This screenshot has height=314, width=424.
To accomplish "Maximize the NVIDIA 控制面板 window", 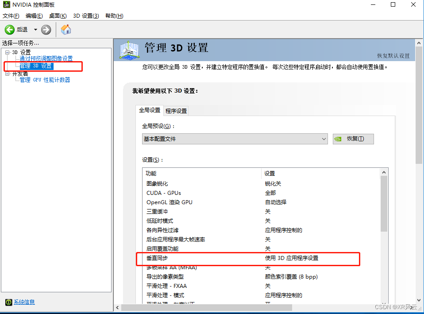I will point(393,4).
